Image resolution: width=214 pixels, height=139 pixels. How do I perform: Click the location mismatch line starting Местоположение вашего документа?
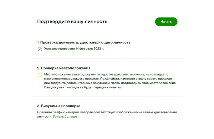point(106,74)
